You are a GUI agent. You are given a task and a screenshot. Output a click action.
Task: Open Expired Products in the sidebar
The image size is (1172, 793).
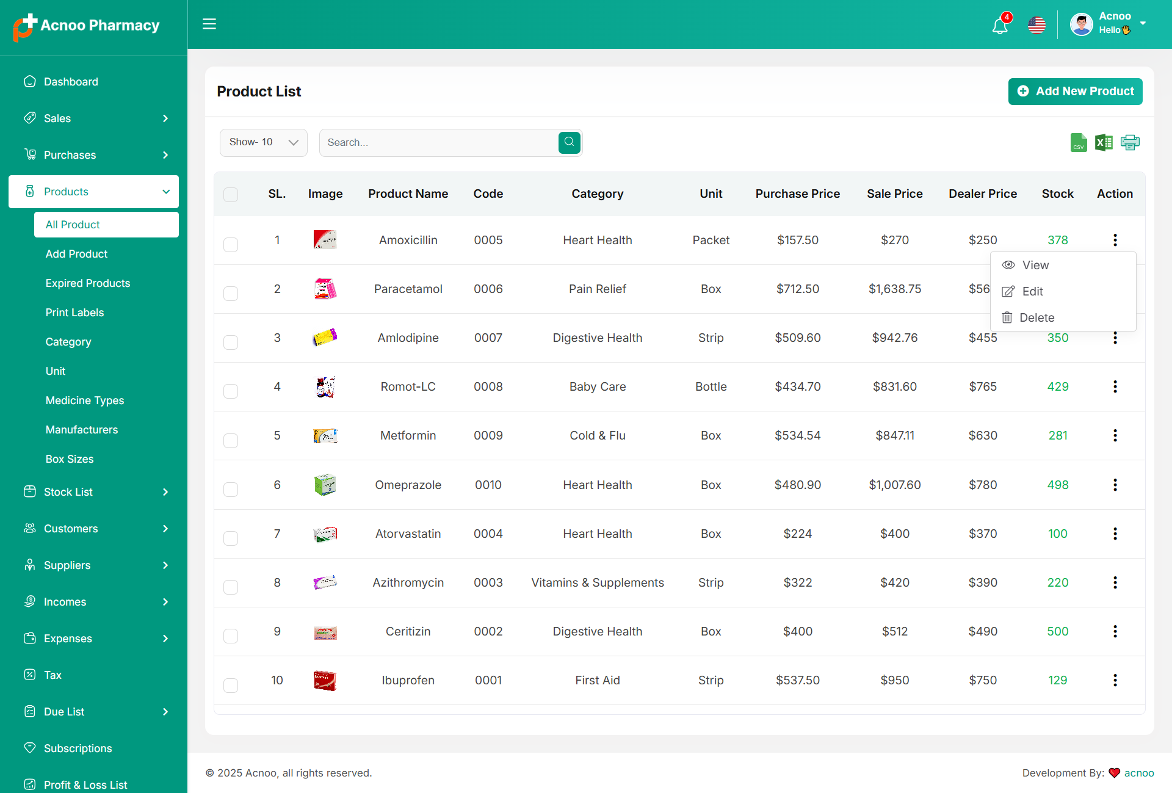88,283
